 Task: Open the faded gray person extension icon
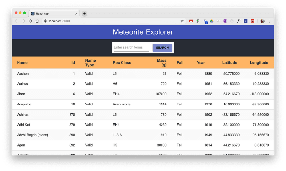218,21
